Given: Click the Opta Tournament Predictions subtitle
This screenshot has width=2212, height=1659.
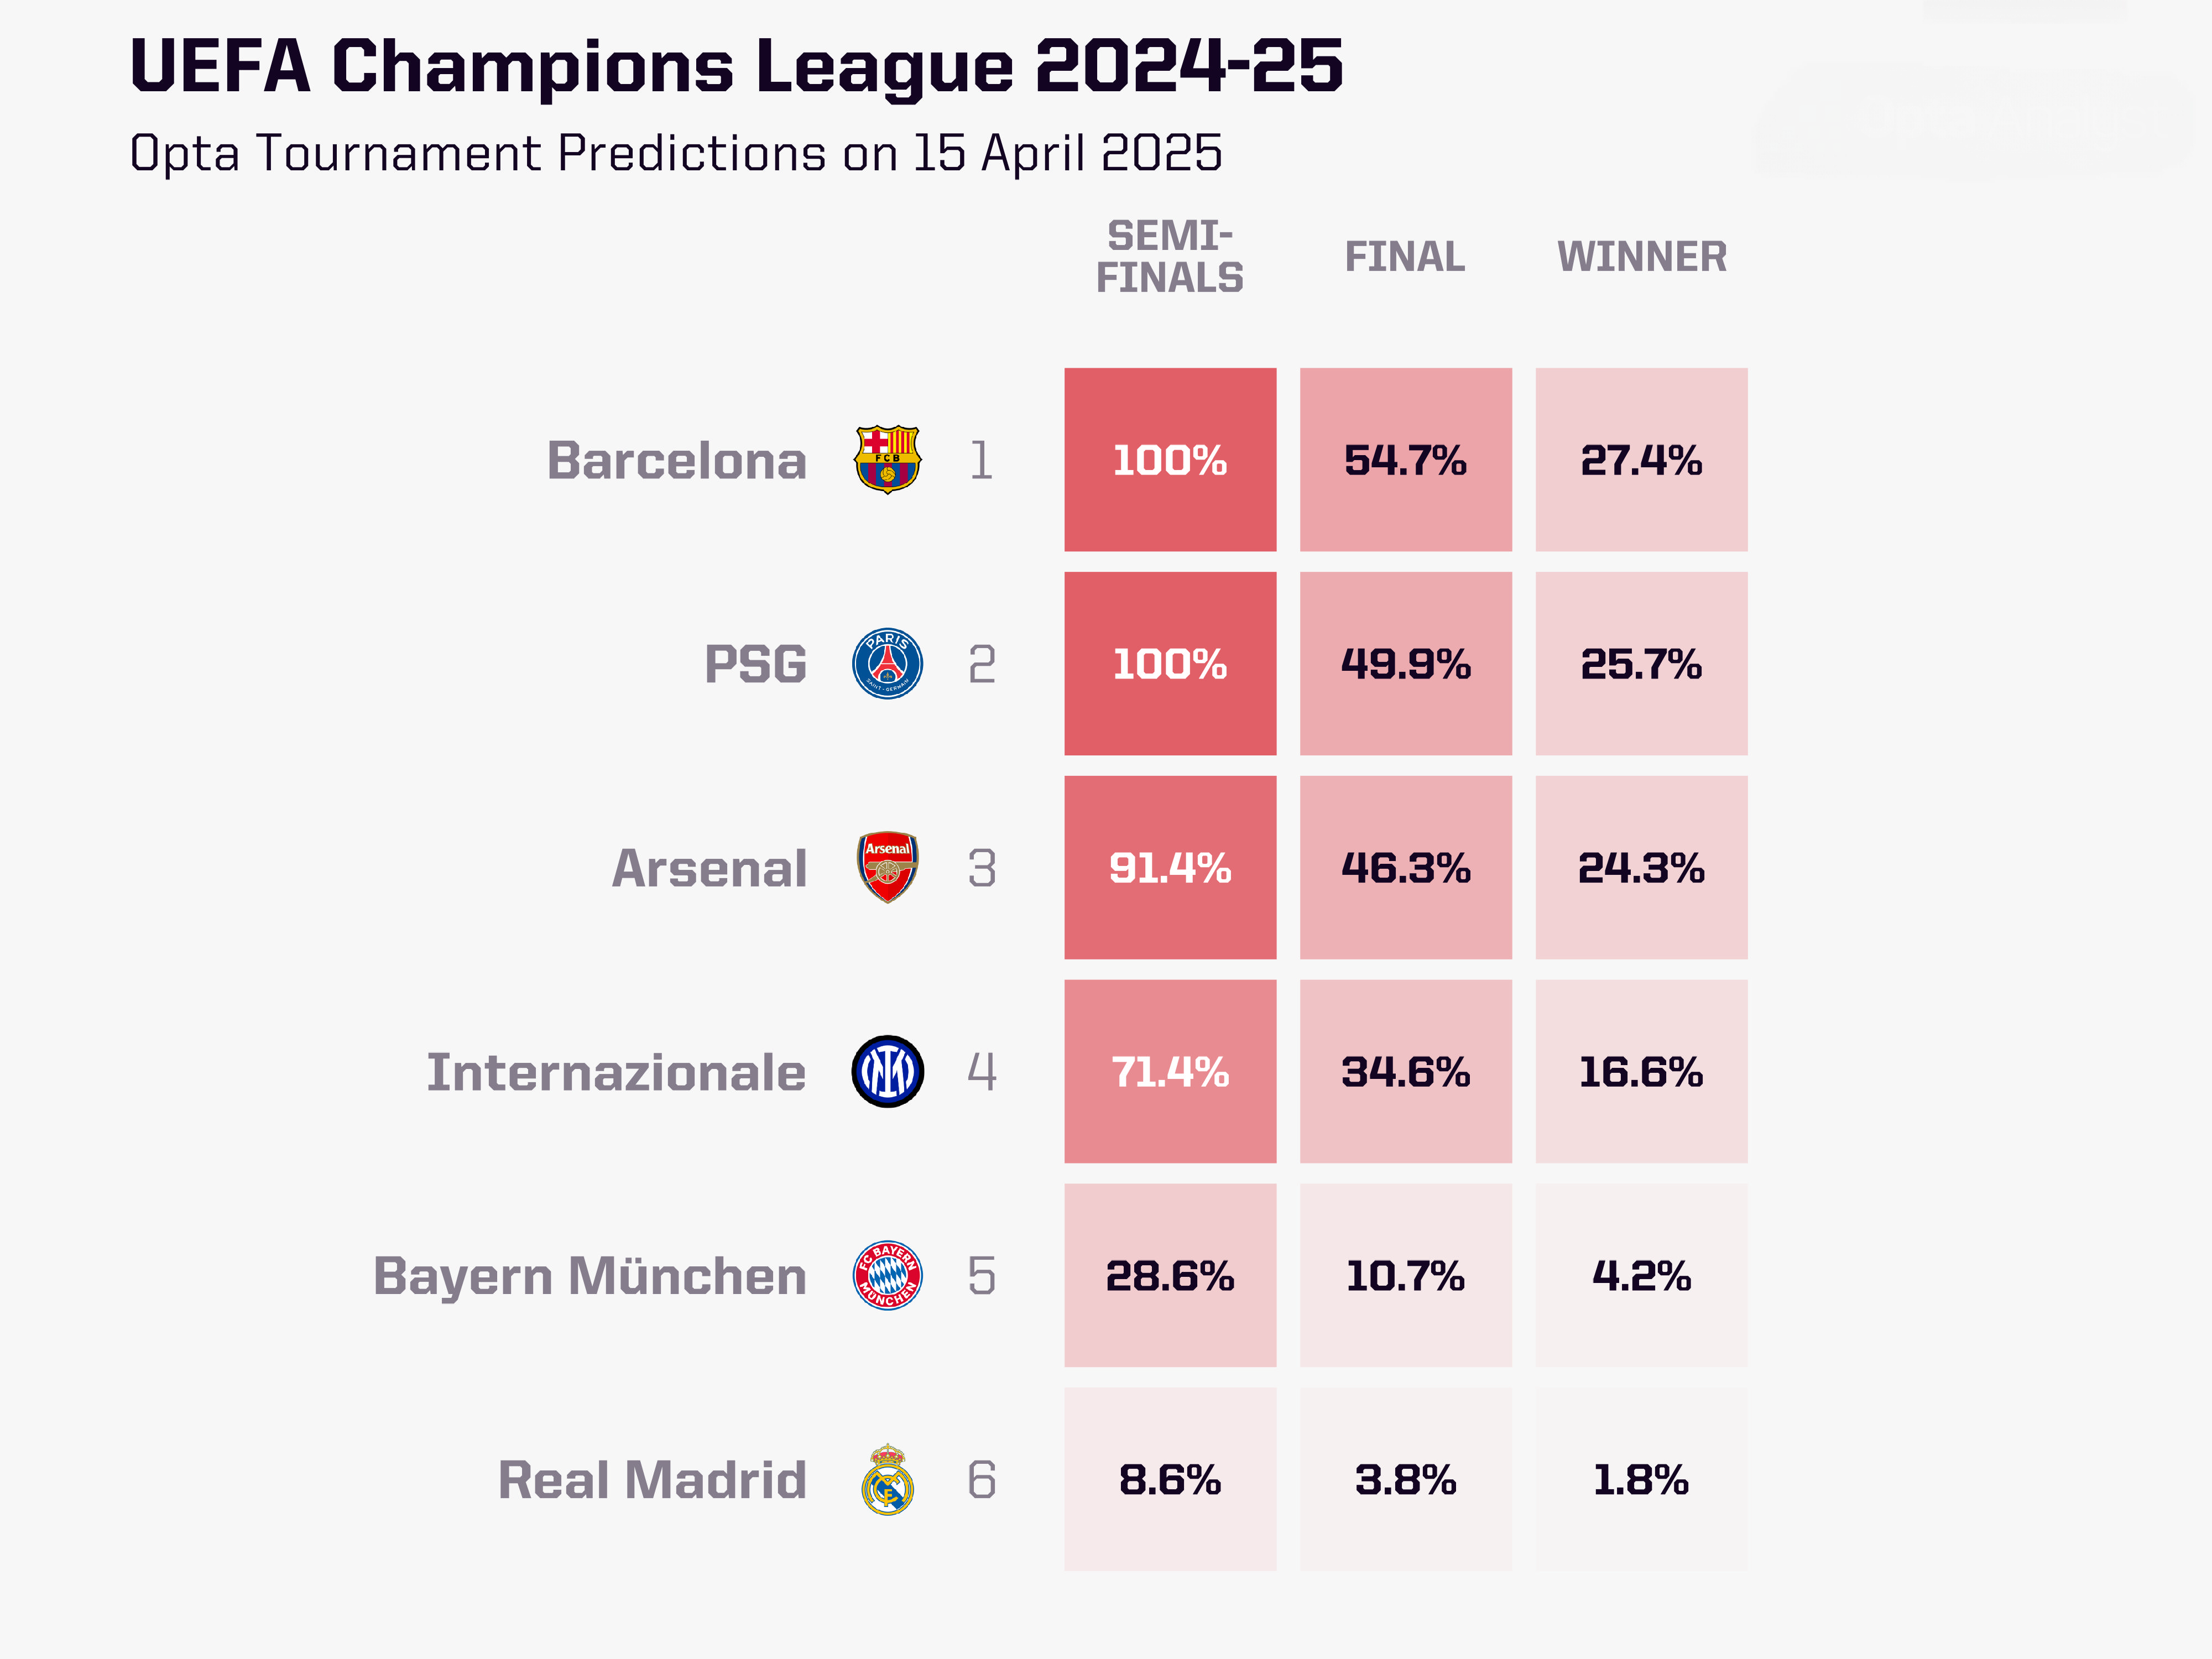Looking at the screenshot, I should [x=676, y=153].
